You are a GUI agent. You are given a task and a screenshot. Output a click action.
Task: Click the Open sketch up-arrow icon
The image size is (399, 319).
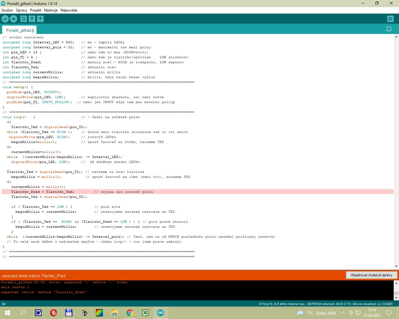(x=32, y=19)
